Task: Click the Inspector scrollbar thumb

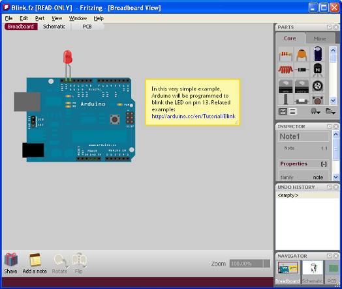Action: coord(335,149)
